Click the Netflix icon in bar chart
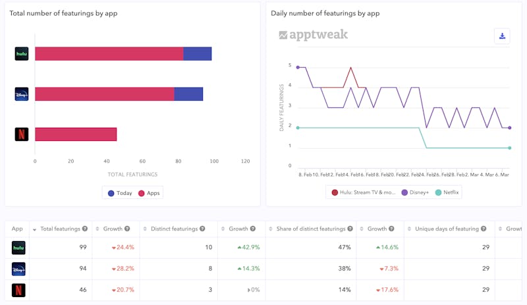 coord(22,134)
